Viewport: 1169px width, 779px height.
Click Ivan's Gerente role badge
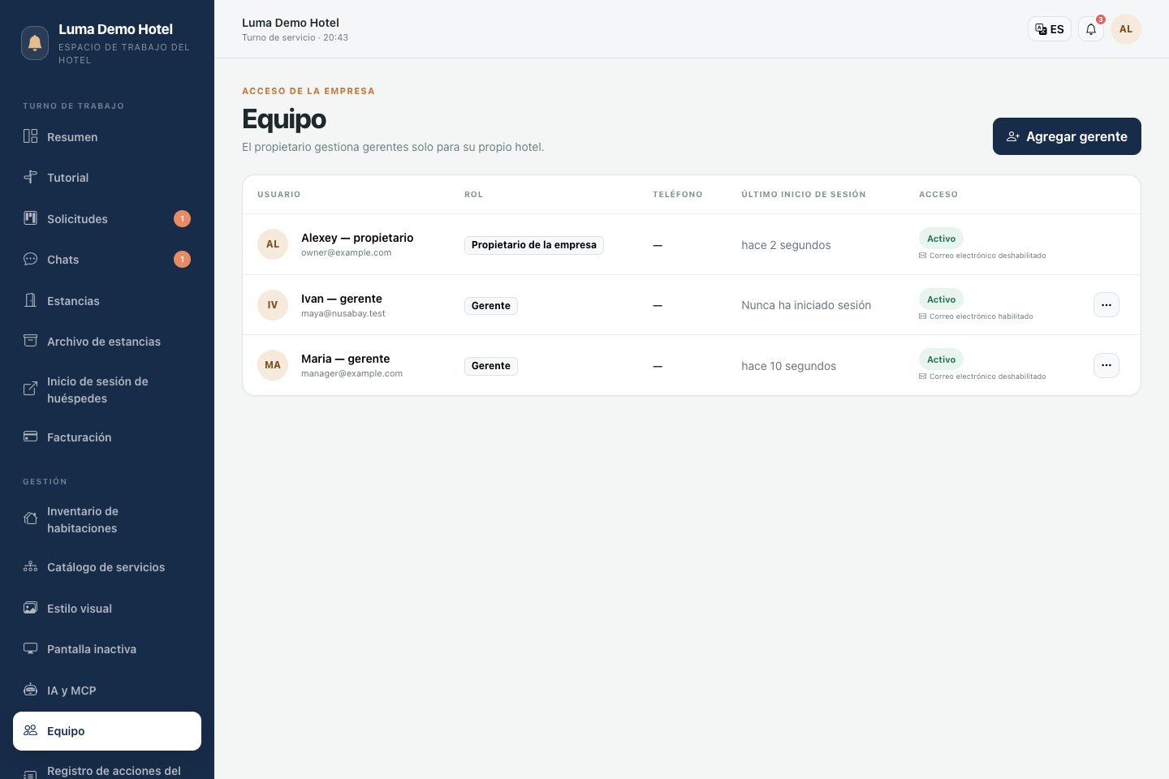491,306
